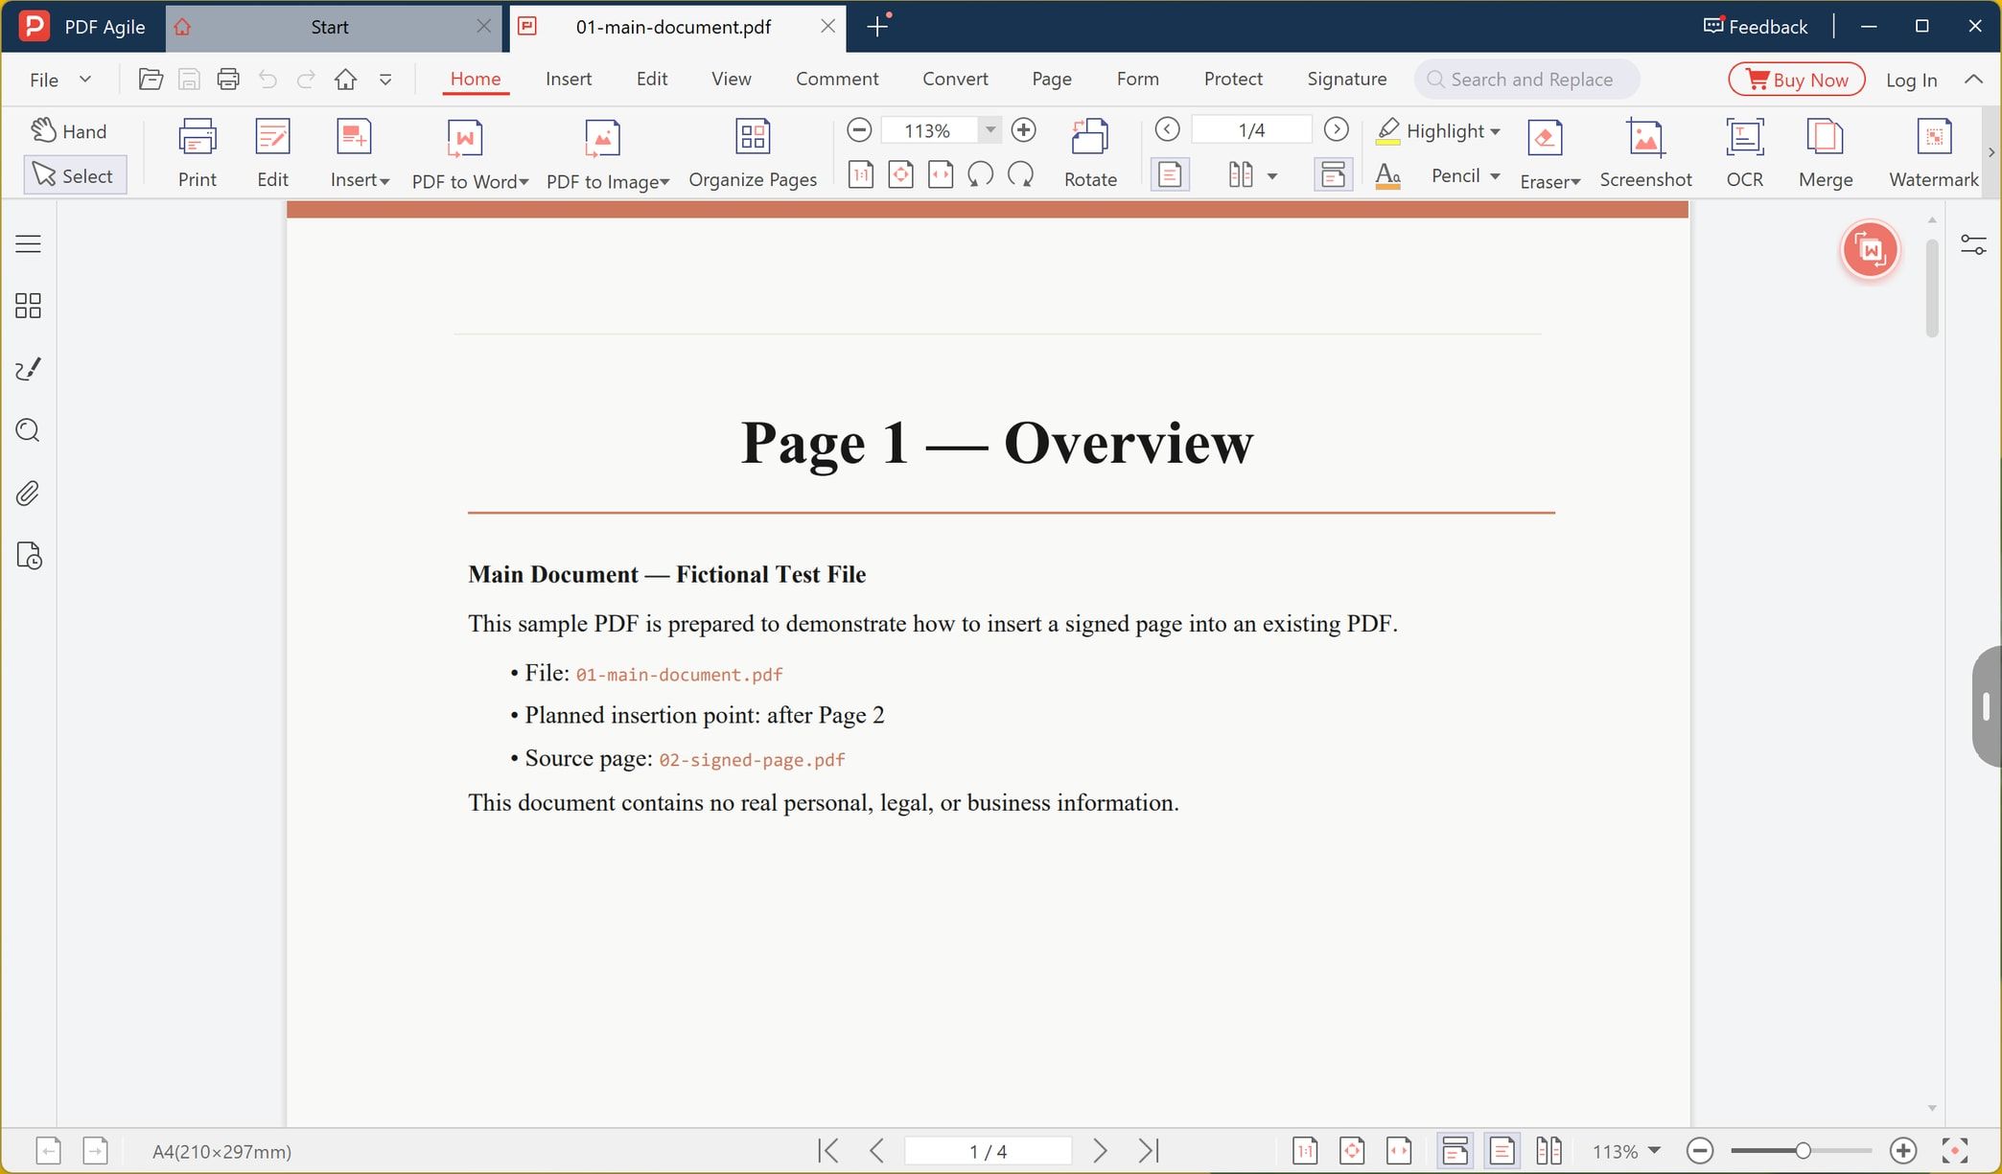
Task: Switch to the Convert tab
Action: tap(955, 79)
